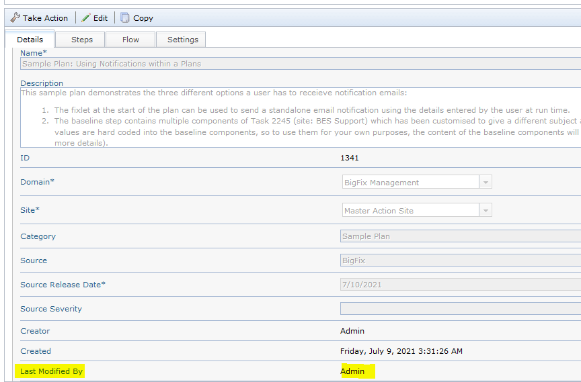Switch to the Flow tab
581x382 pixels.
[130, 40]
